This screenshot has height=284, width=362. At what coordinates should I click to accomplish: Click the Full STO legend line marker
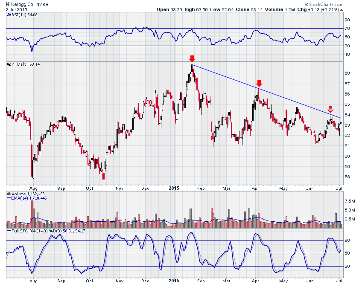tap(9, 231)
